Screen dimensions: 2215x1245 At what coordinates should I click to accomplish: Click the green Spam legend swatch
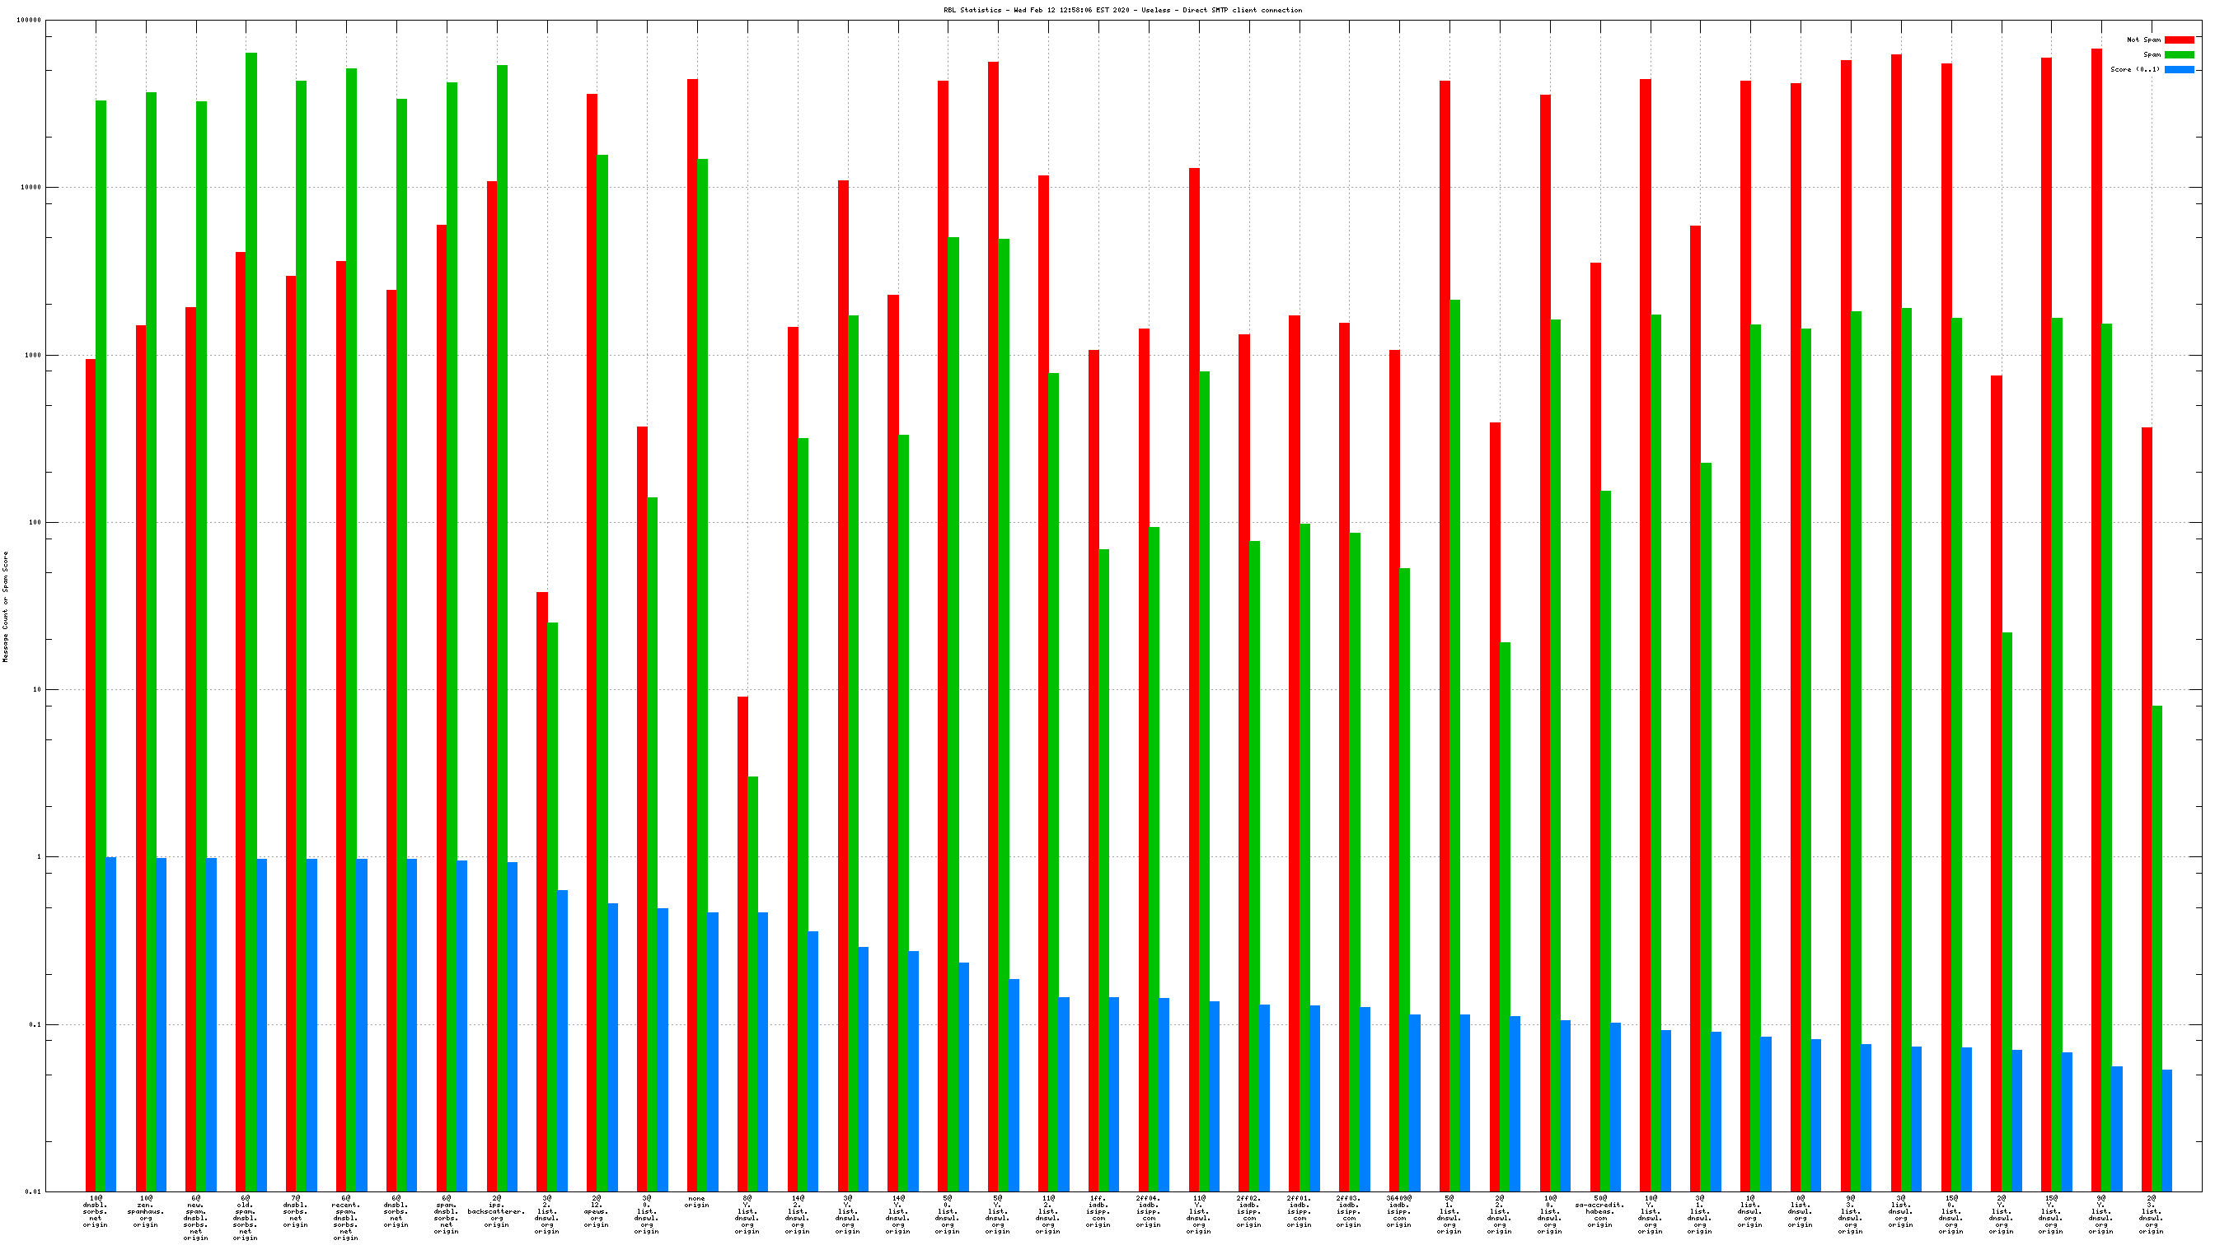2179,54
